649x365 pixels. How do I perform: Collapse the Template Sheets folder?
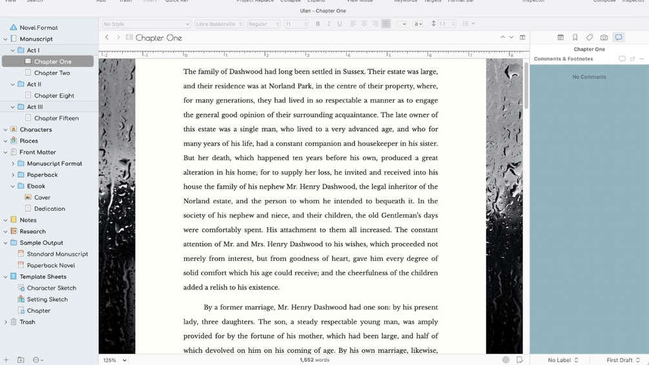point(5,276)
